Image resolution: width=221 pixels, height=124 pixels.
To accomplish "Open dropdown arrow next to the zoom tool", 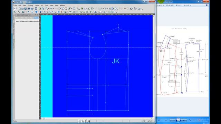I will click(x=49, y=9).
